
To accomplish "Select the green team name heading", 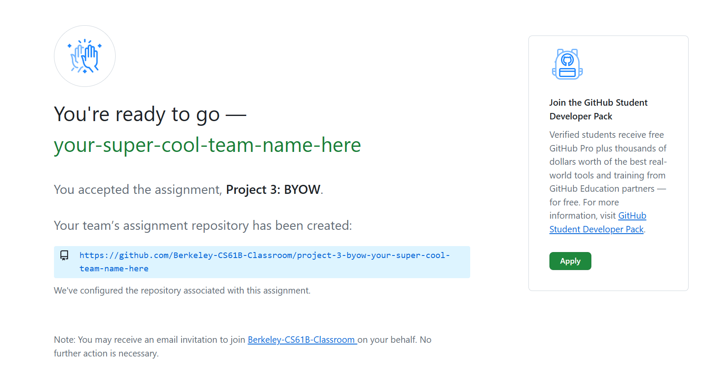I will coord(207,145).
